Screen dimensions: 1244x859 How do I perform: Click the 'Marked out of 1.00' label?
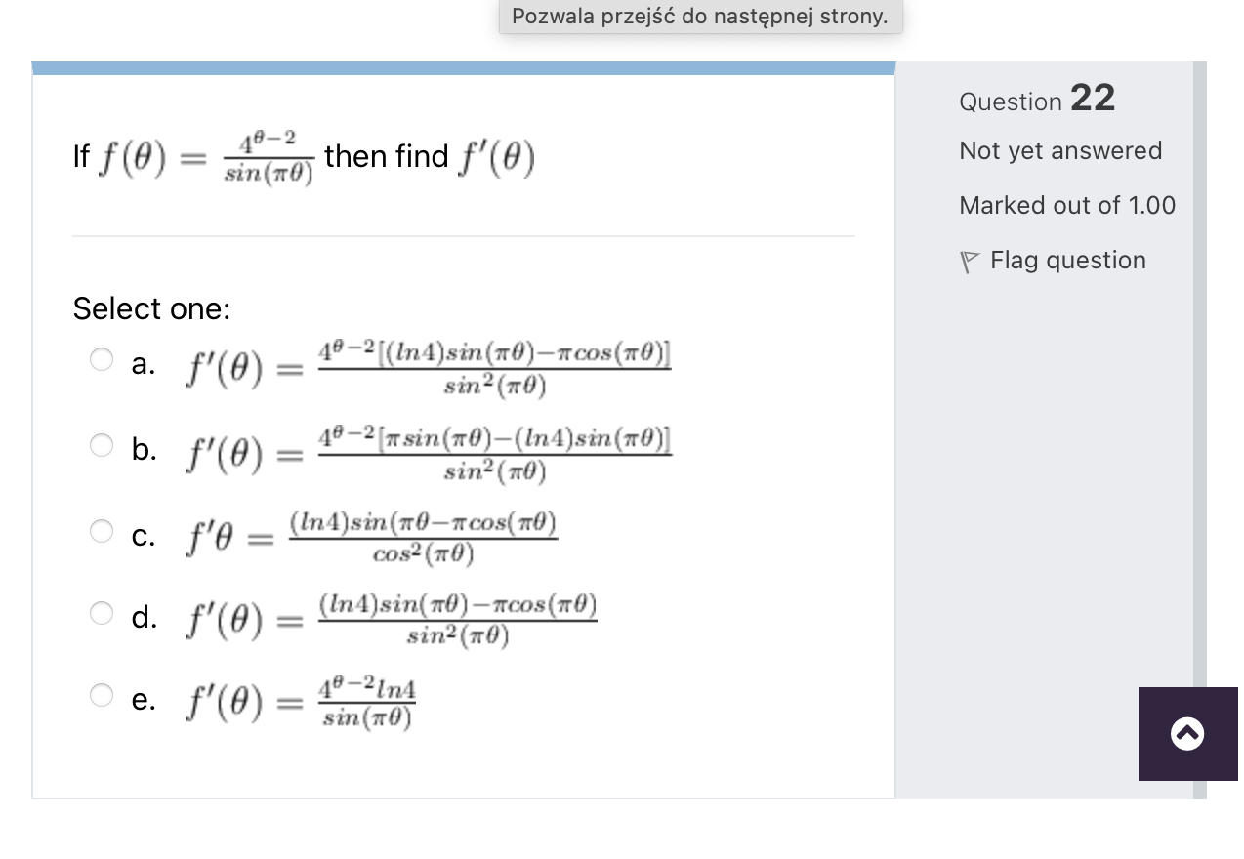[1067, 205]
